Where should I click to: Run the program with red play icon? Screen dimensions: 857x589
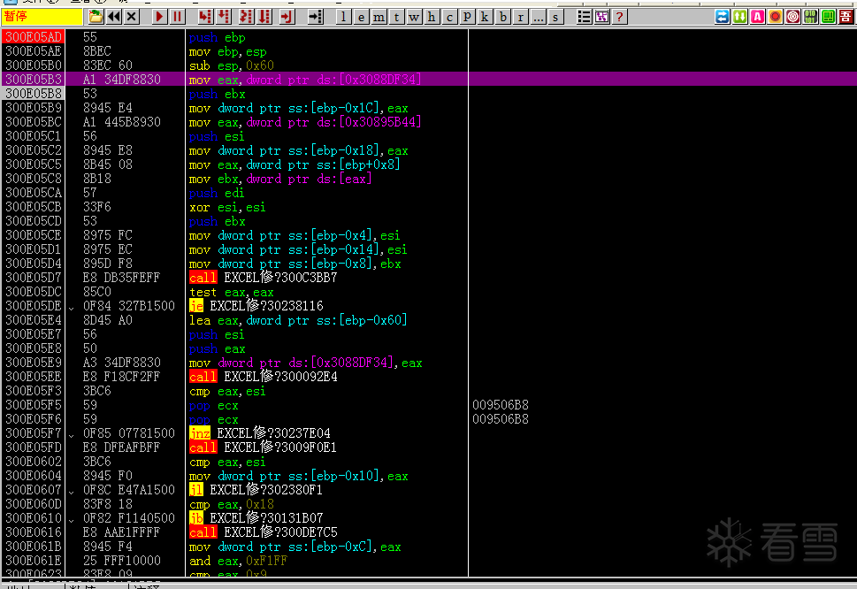coord(159,17)
